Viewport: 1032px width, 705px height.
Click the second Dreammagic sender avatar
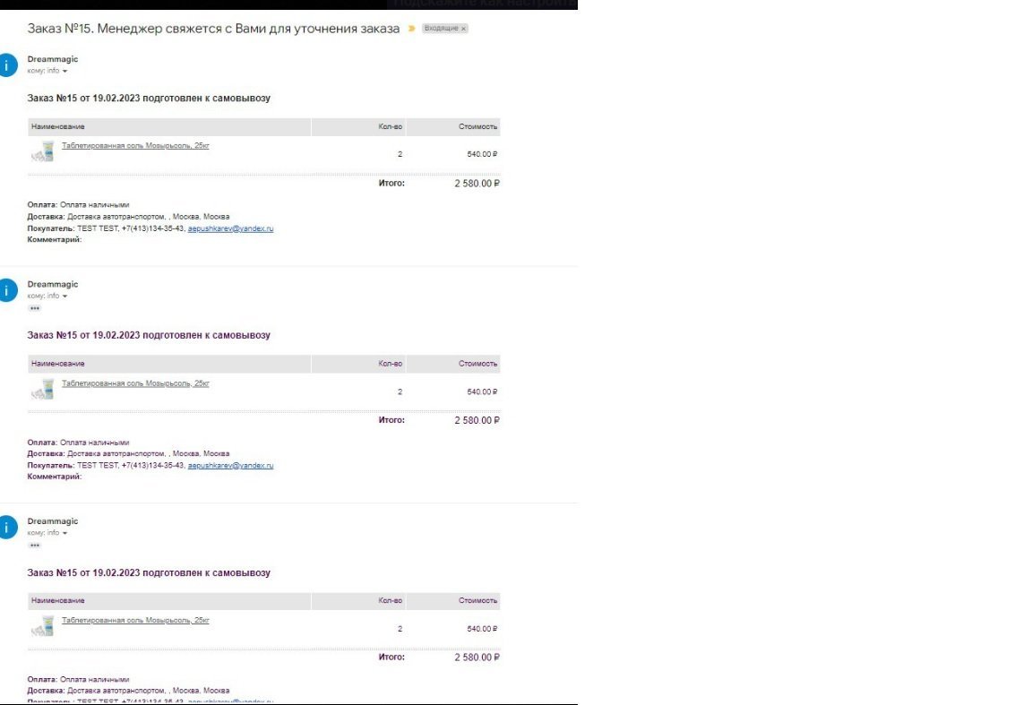tap(7, 290)
